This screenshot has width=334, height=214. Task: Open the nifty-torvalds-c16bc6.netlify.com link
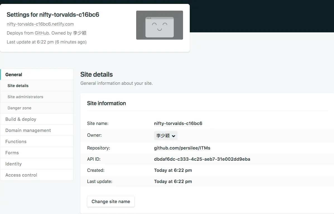tap(40, 24)
